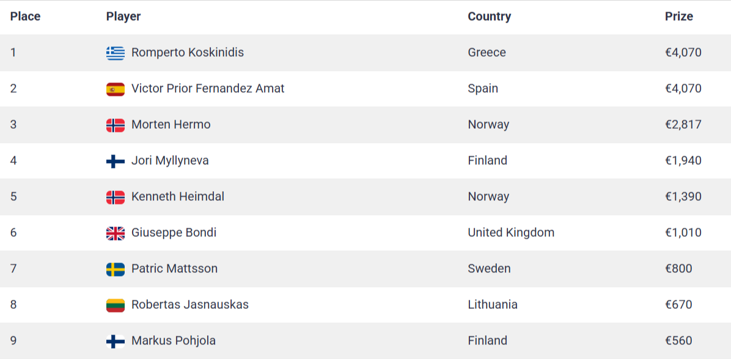731x359 pixels.
Task: Click the Spain flag icon
Action: pos(115,89)
